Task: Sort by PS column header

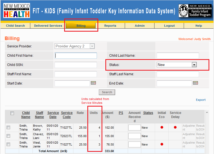Action: 121,113
